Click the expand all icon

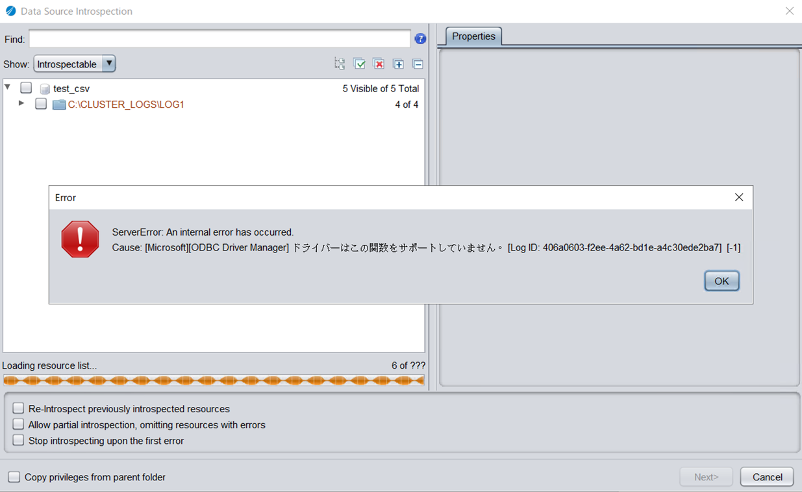(399, 64)
